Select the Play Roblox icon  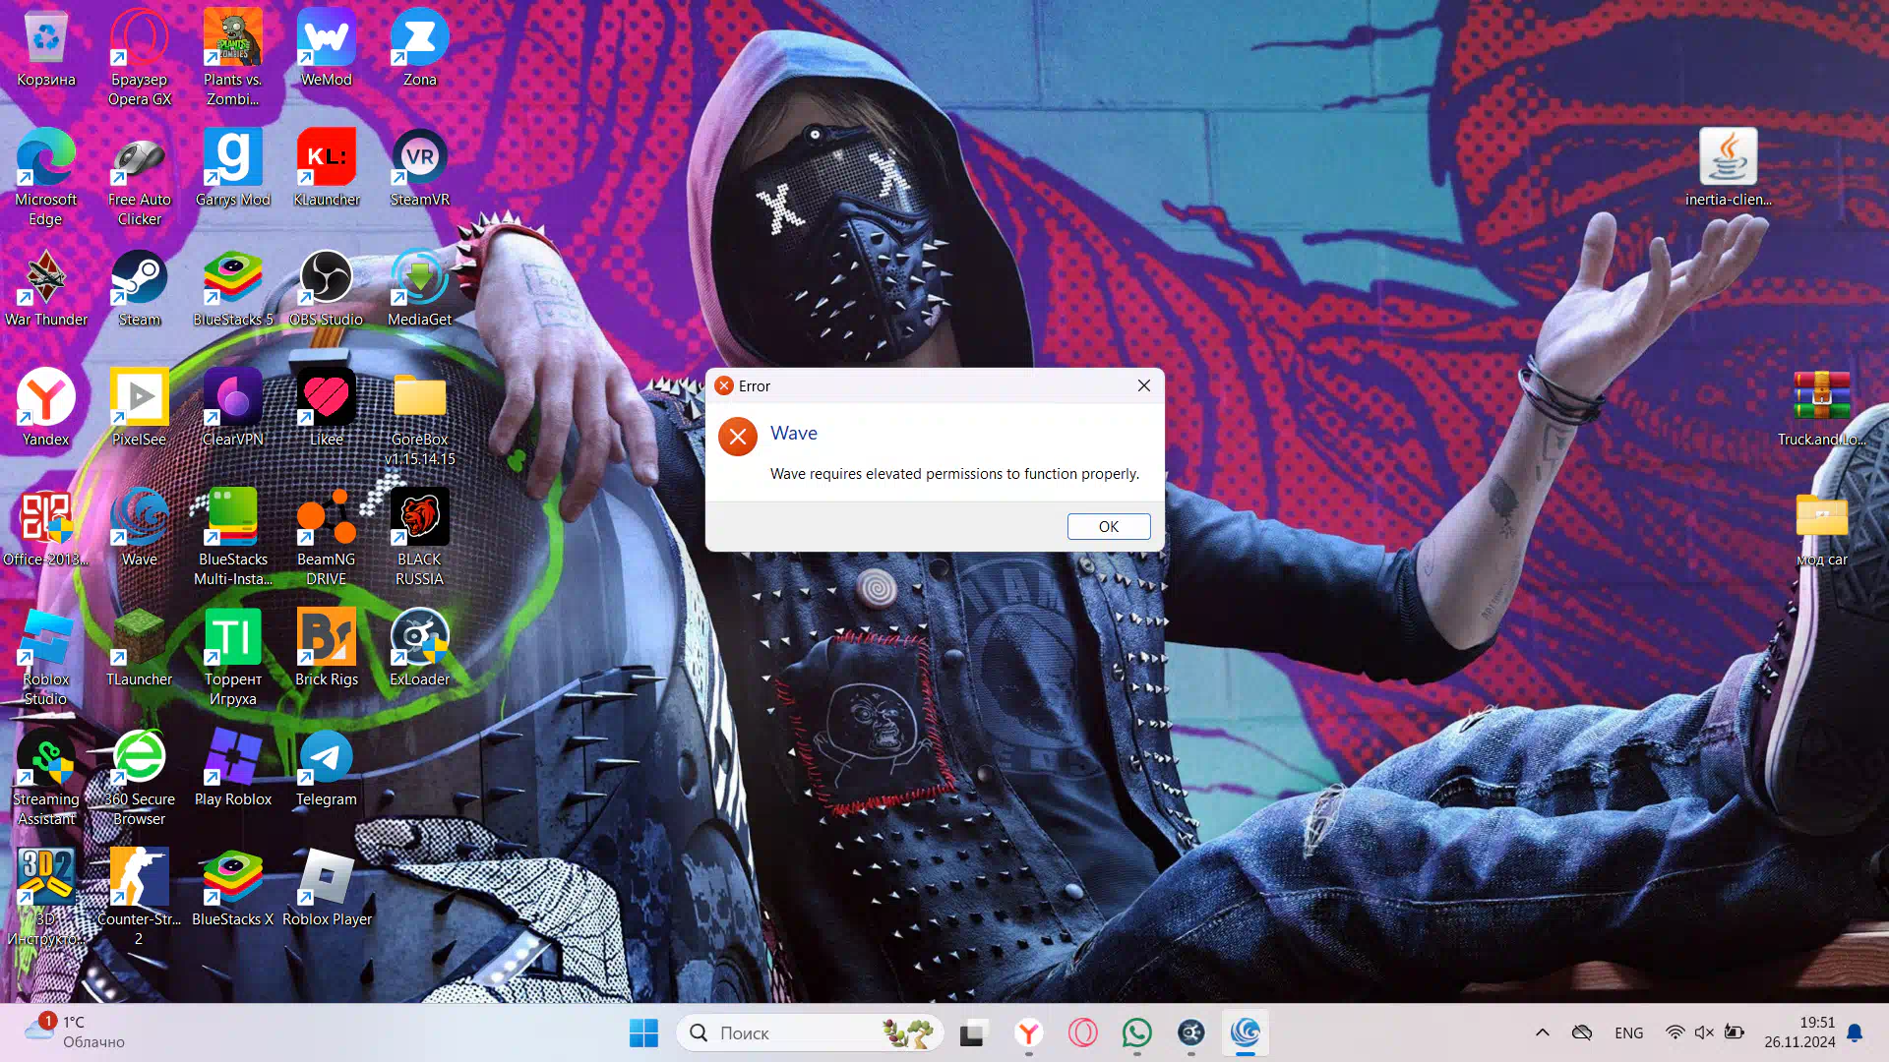tap(233, 767)
